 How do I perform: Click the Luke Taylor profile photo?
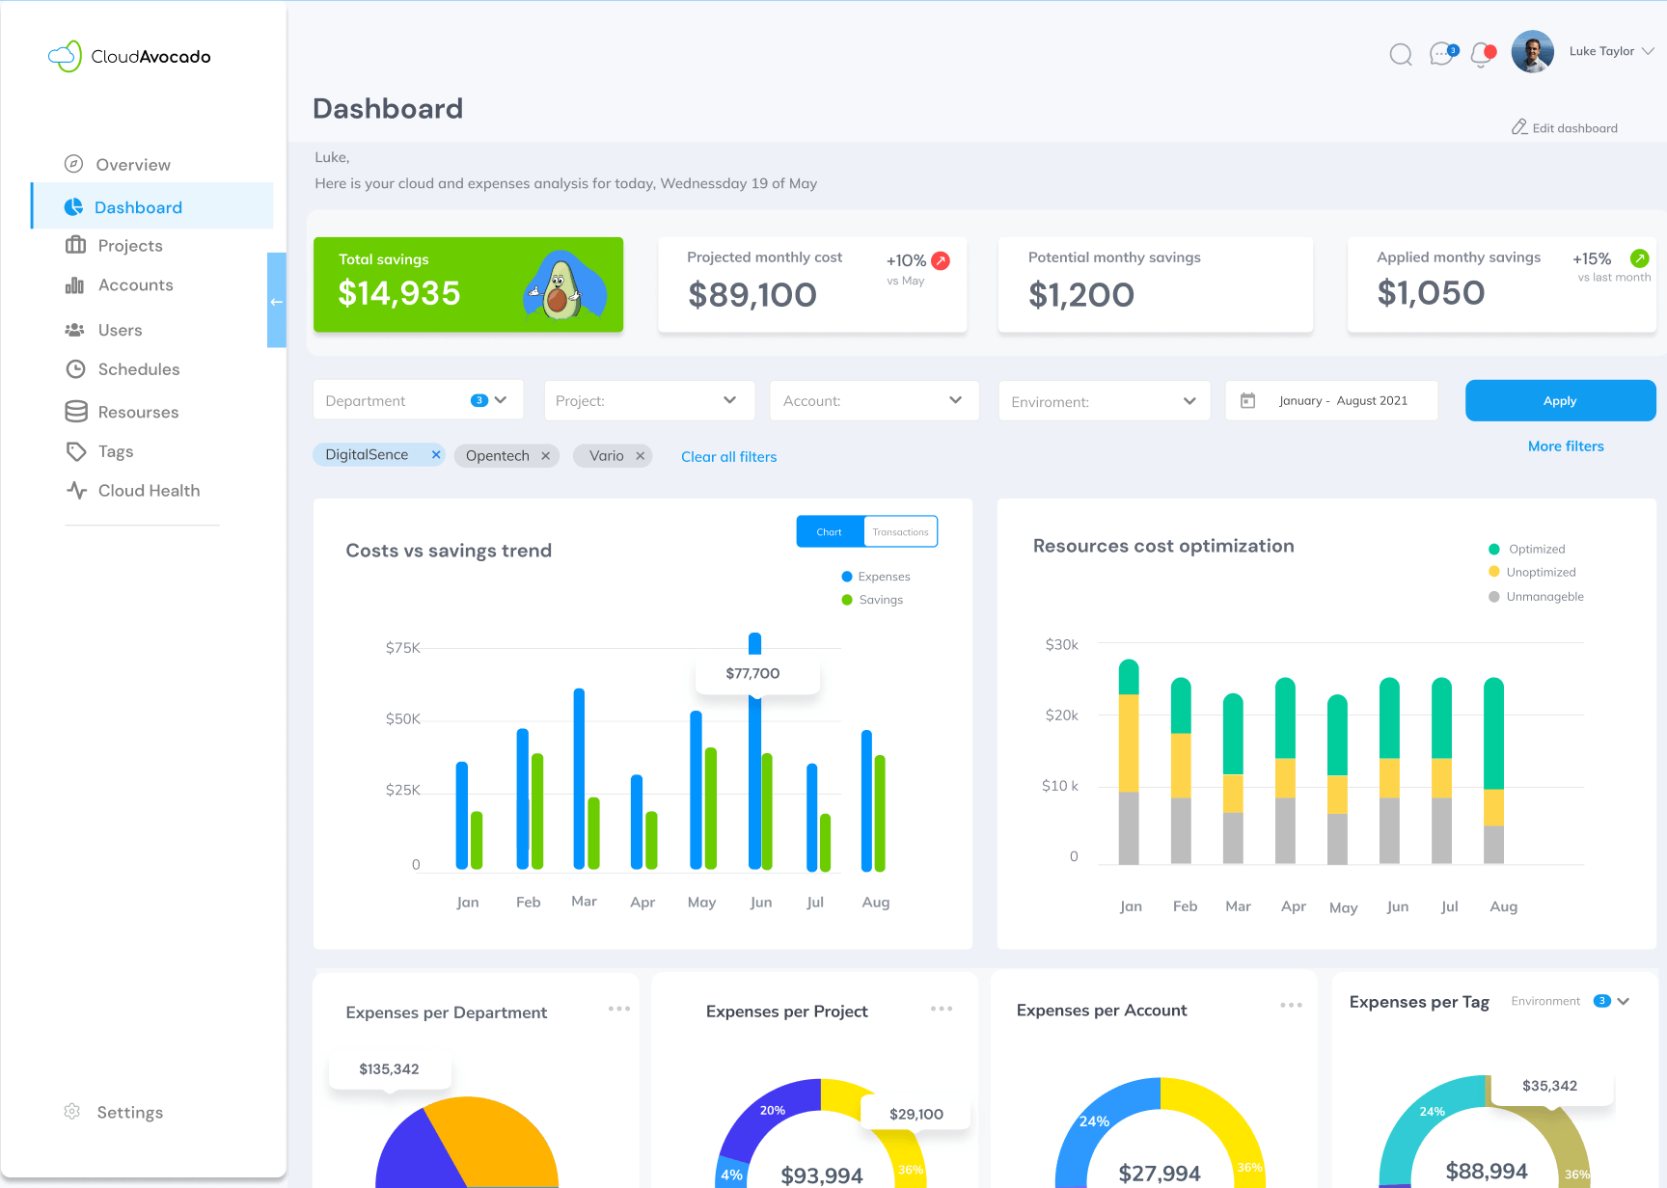tap(1532, 52)
